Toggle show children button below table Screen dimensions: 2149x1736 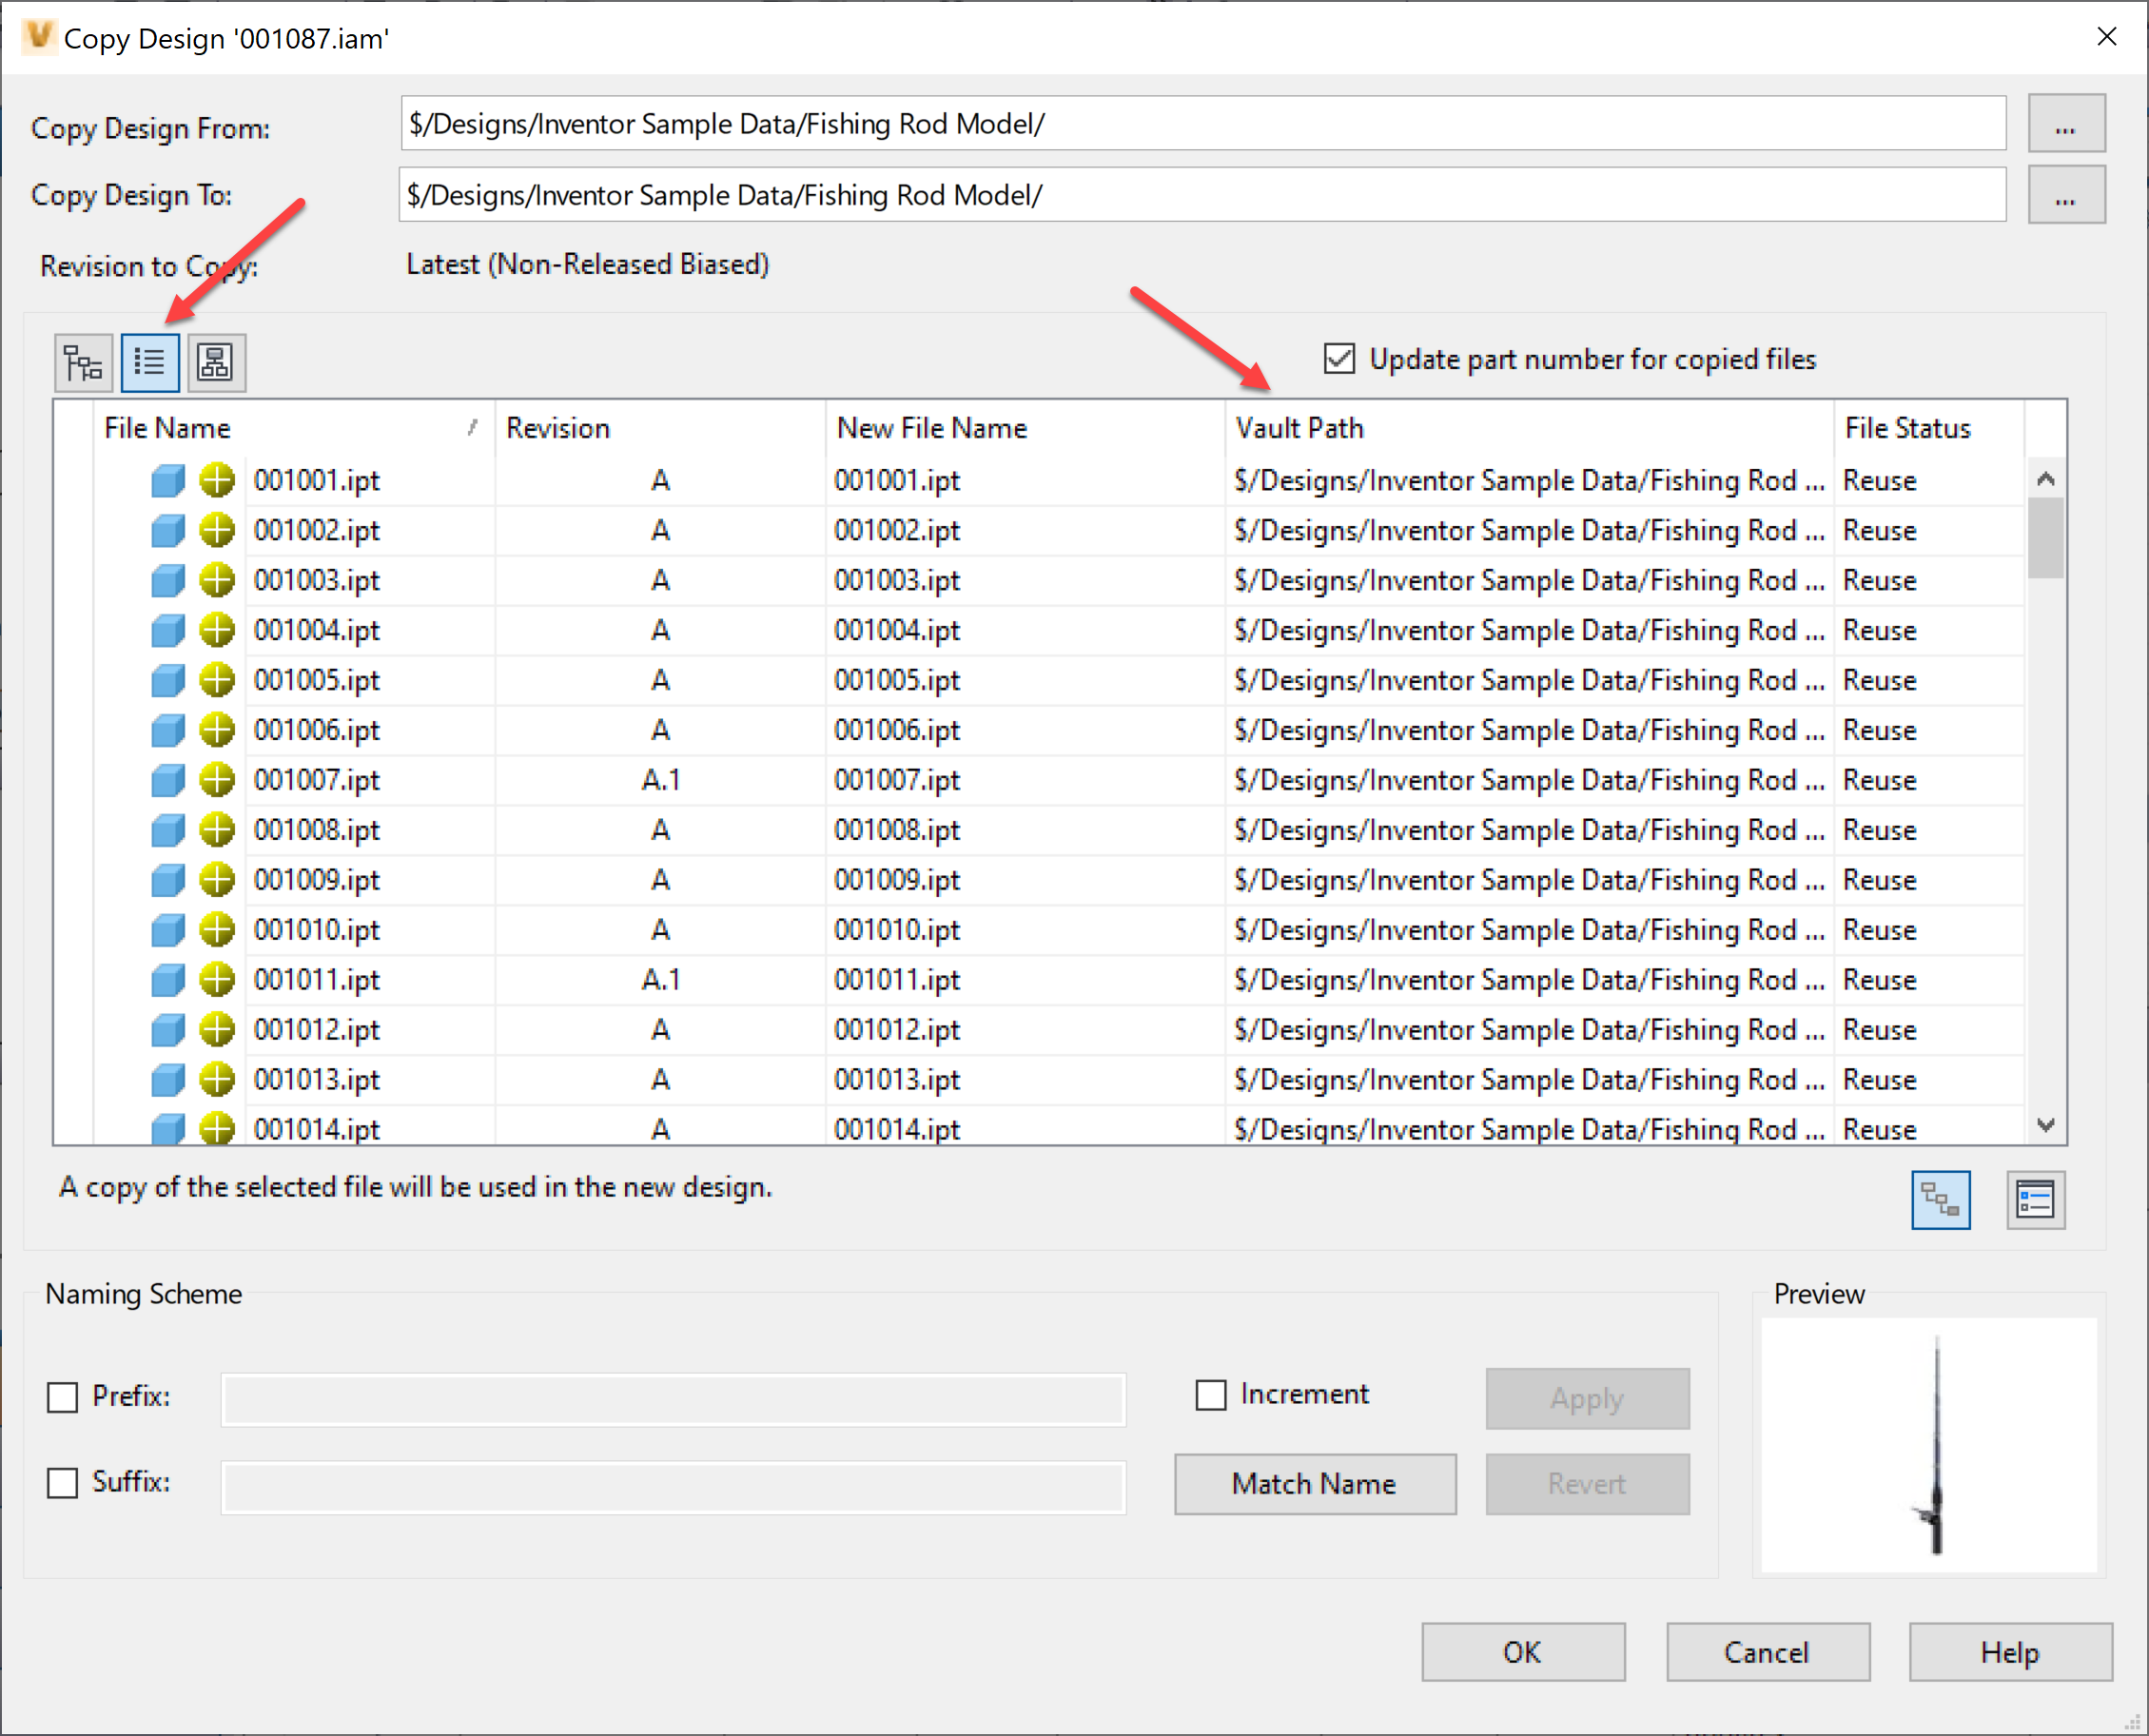1940,1199
